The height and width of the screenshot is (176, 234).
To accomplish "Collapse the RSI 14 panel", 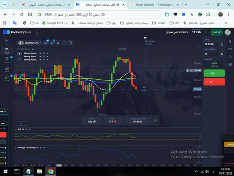I will tap(16, 130).
